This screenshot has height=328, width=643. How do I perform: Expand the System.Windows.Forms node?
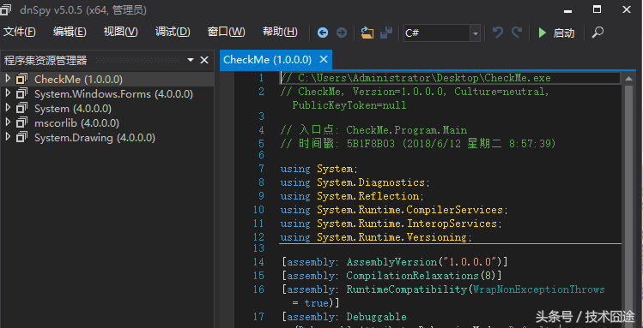click(x=8, y=93)
